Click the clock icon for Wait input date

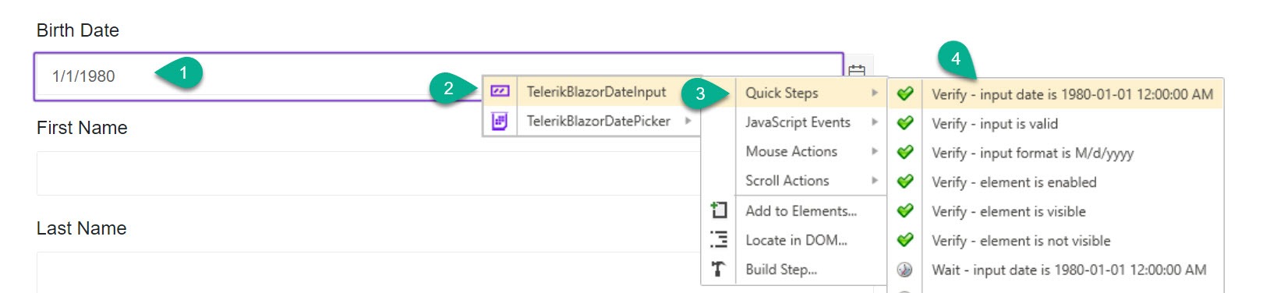coord(904,270)
